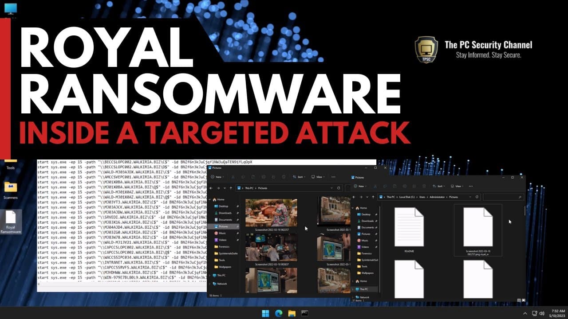The image size is (568, 319).
Task: Open the Windows Start menu
Action: [x=265, y=313]
